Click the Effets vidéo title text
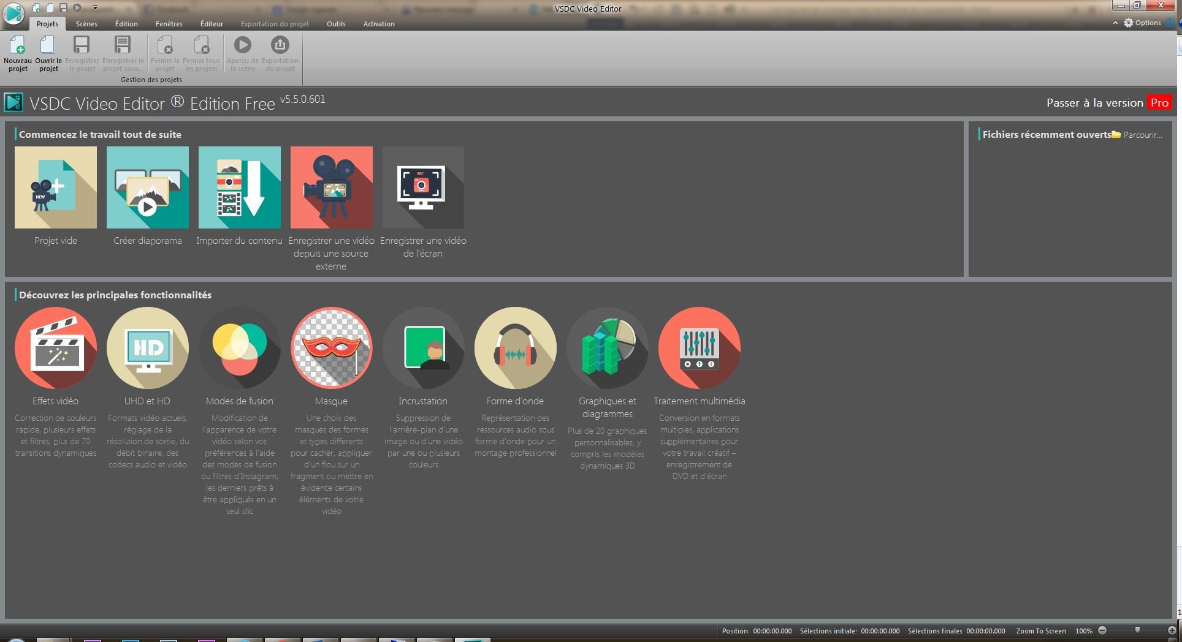Image resolution: width=1182 pixels, height=642 pixels. coord(56,401)
